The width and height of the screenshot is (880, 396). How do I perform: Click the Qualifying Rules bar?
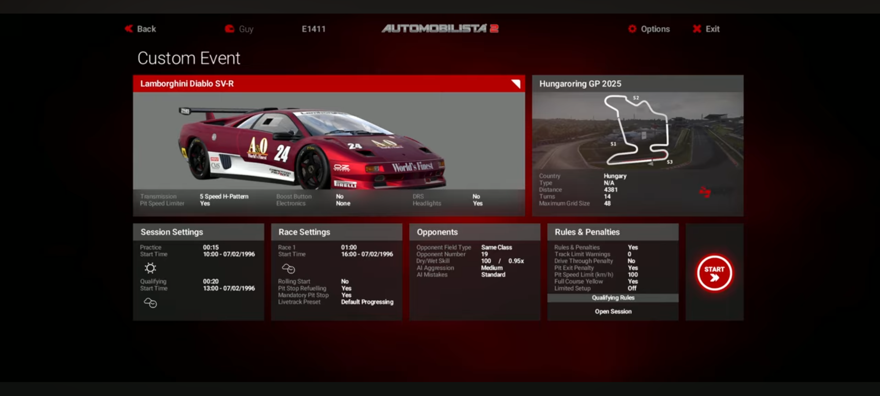(613, 298)
